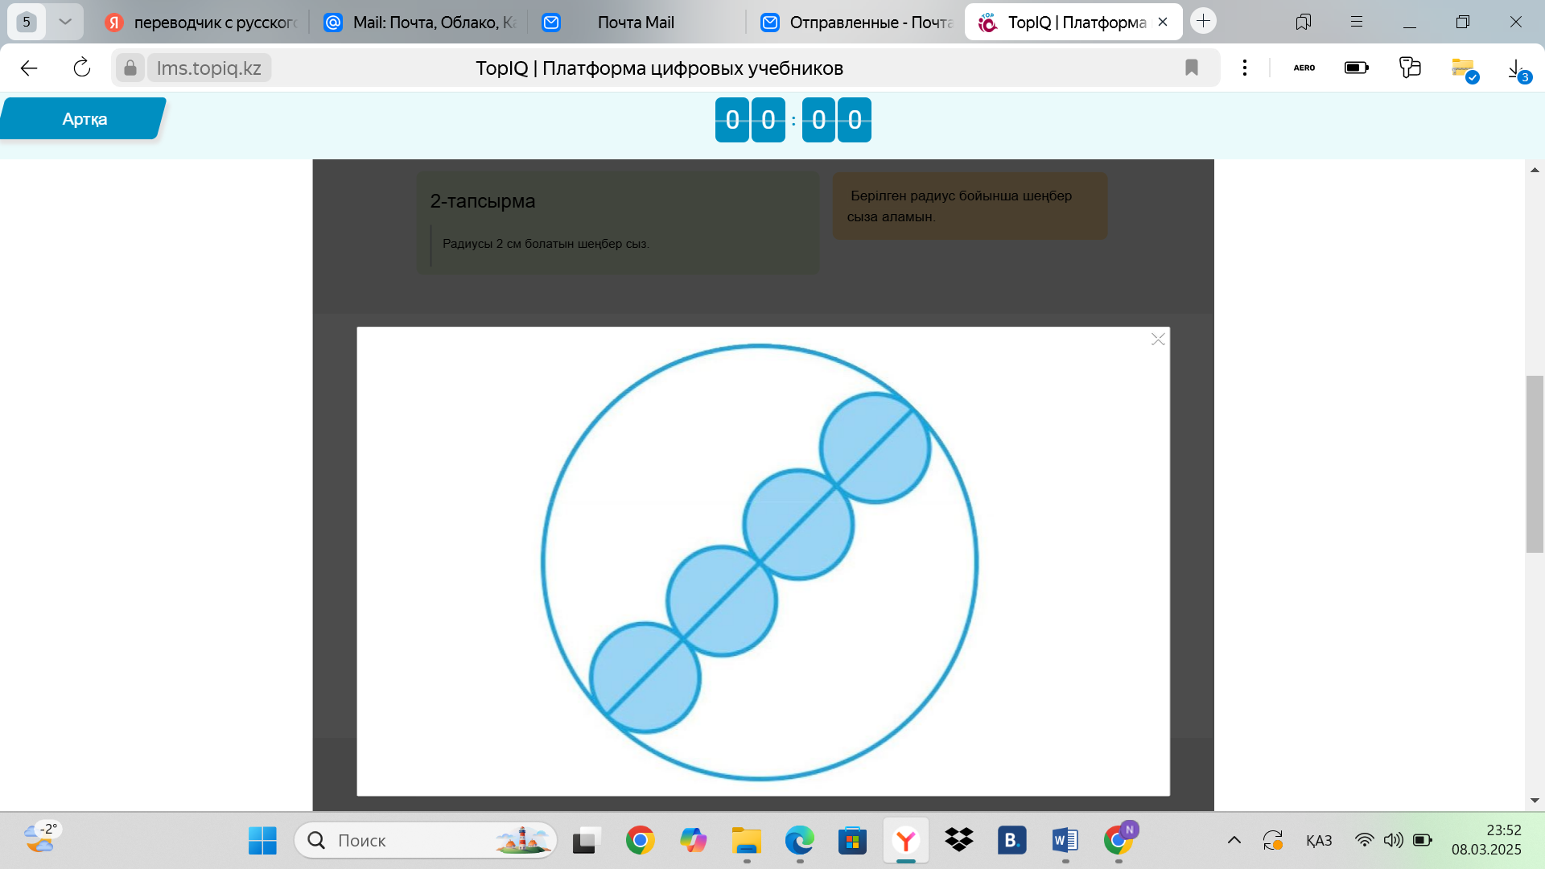This screenshot has height=869, width=1545.
Task: Click page vertical scrollbar thumb
Action: tap(1535, 463)
